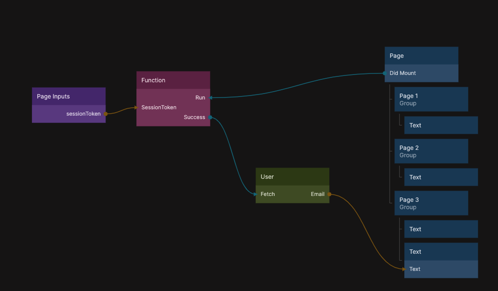
Task: Click the SessionToken input arrow on Function node
Action: 136,107
